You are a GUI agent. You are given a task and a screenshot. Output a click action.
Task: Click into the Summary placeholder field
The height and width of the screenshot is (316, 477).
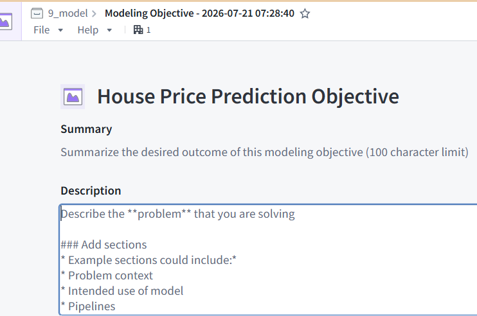264,152
